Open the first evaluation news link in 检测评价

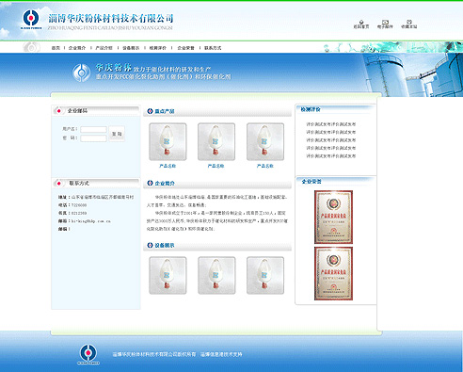click(x=331, y=124)
